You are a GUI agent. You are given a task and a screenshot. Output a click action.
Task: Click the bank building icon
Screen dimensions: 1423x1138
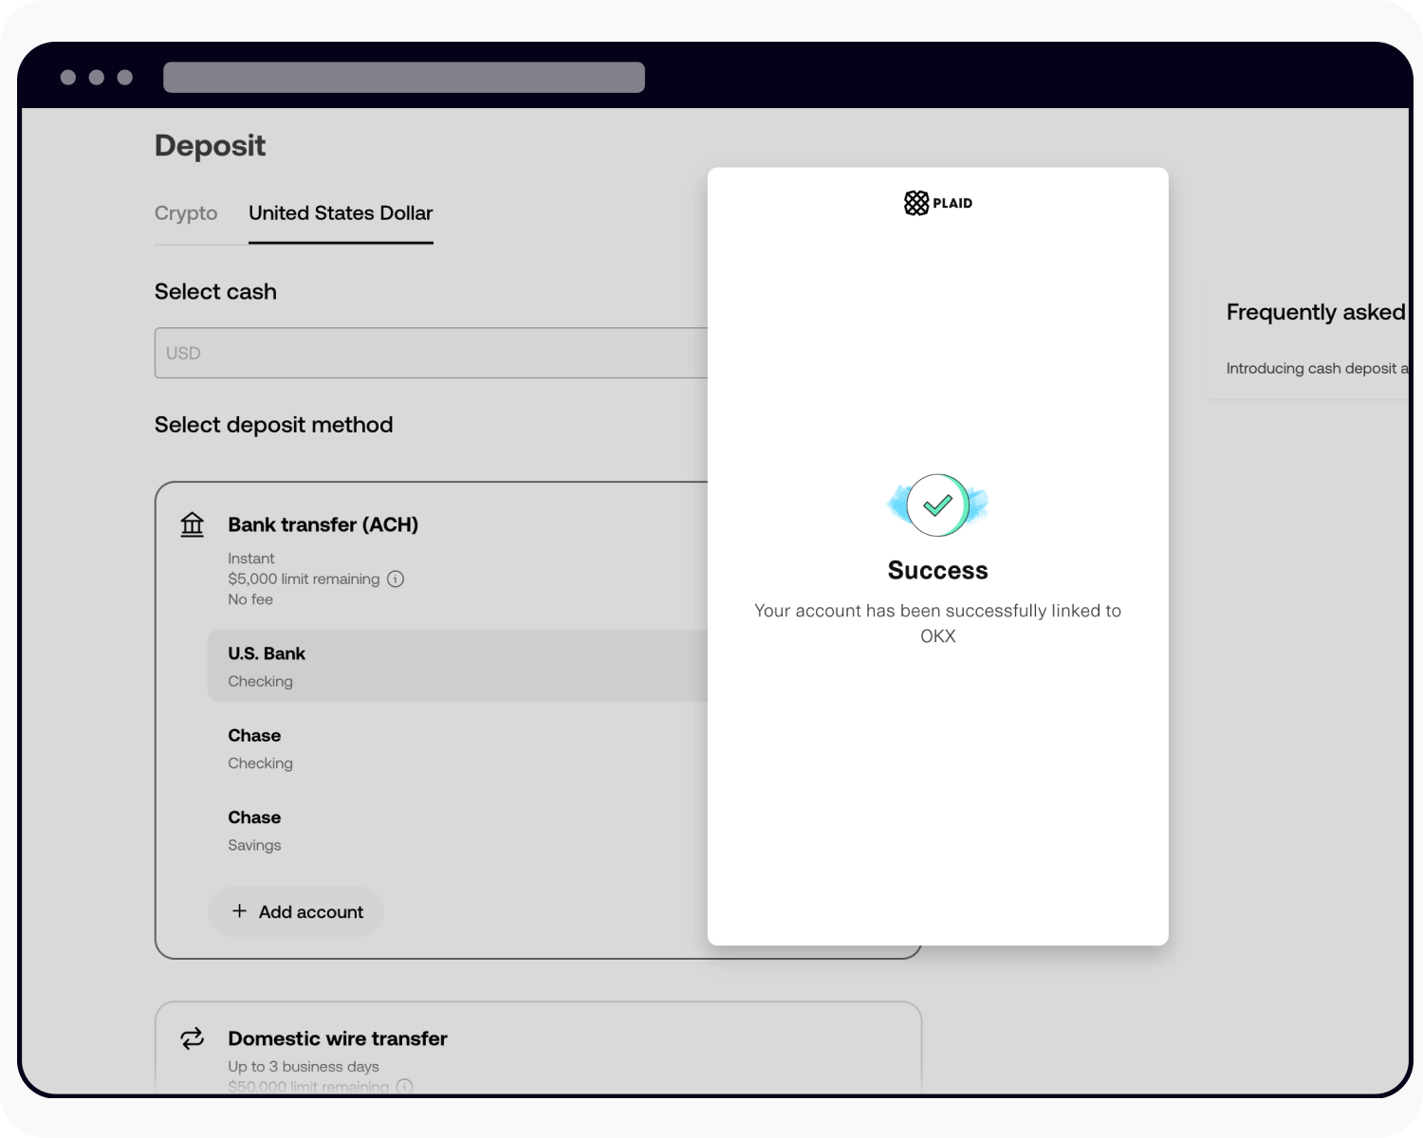click(193, 524)
